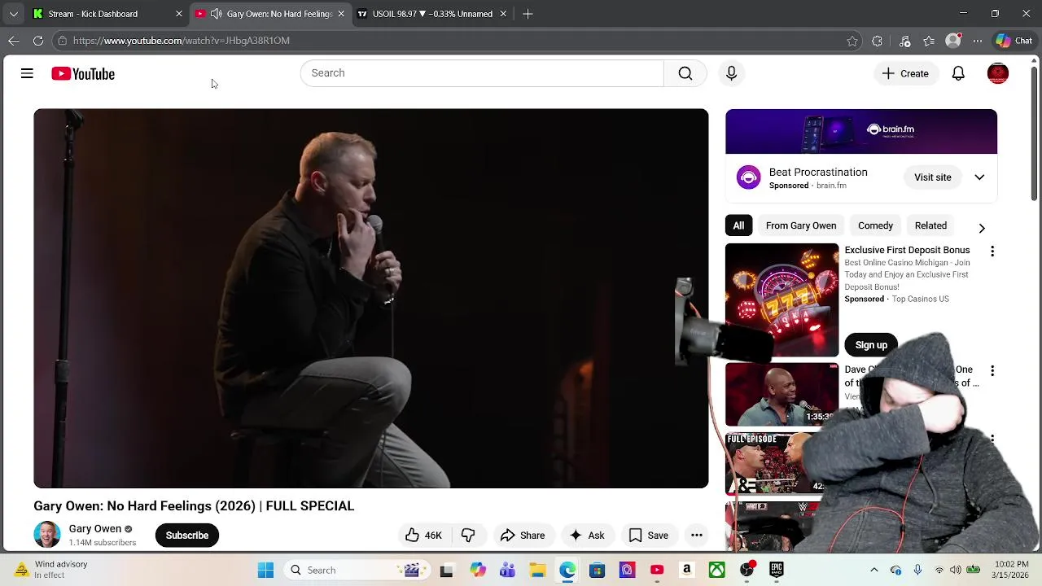Open browser media control icon
Screen dimensions: 1042x586
point(904,41)
